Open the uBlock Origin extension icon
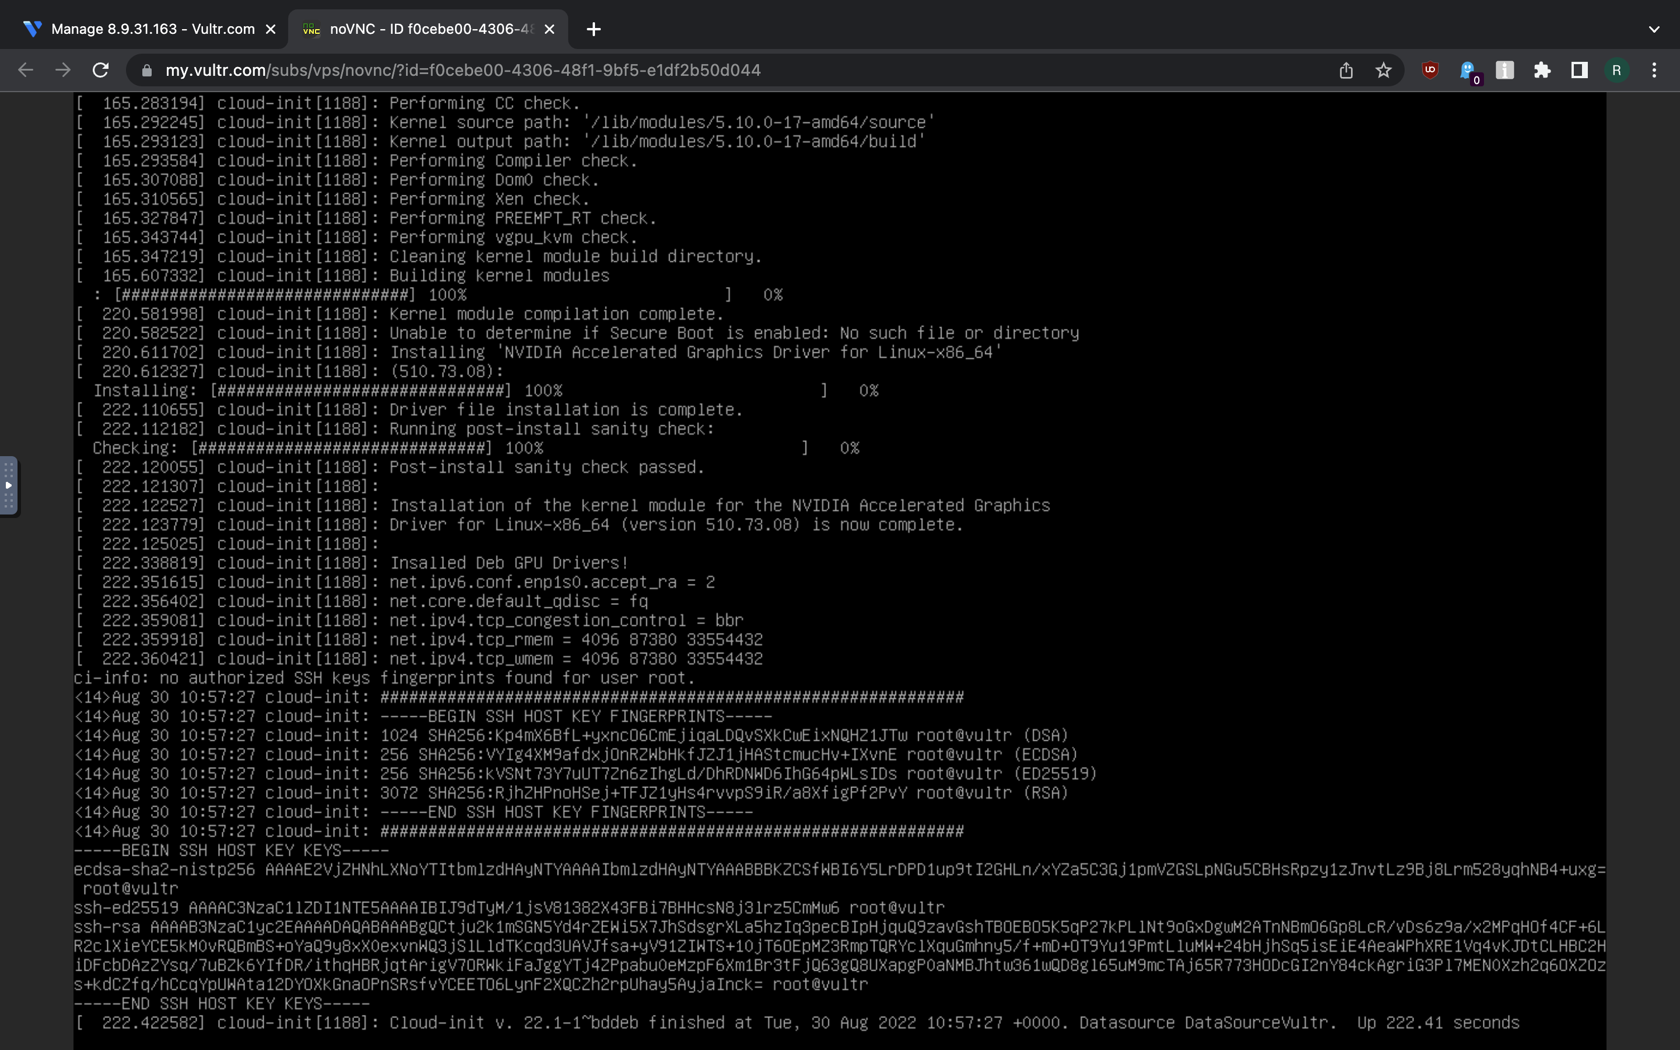Screen dimensions: 1680x1050 (1430, 70)
